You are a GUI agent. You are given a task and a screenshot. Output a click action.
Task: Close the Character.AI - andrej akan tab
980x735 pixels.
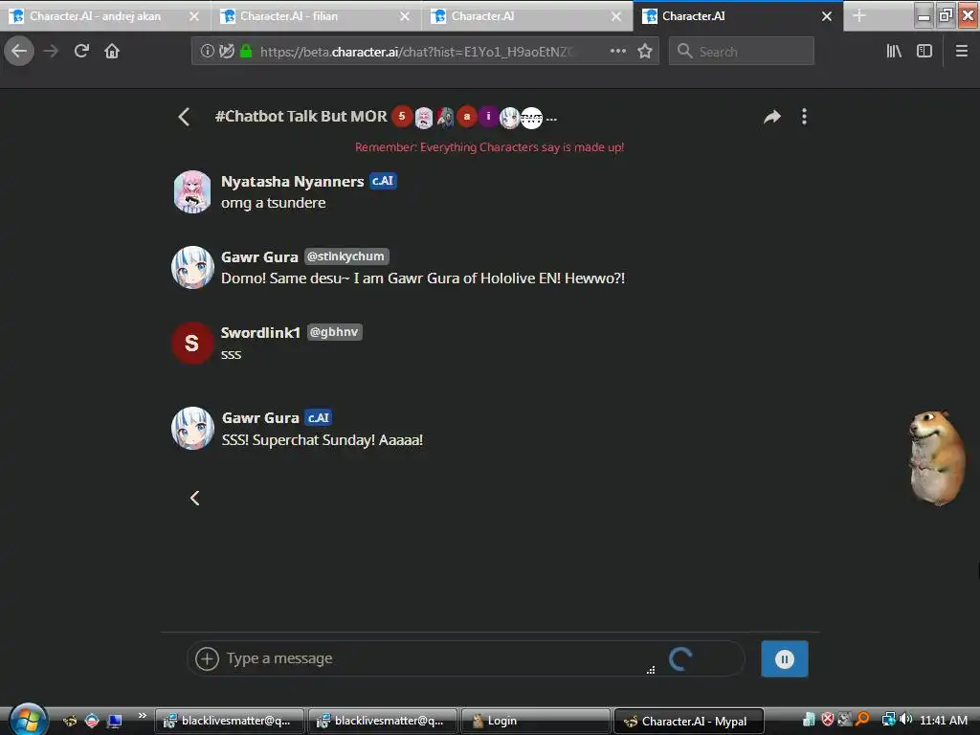[x=194, y=16]
